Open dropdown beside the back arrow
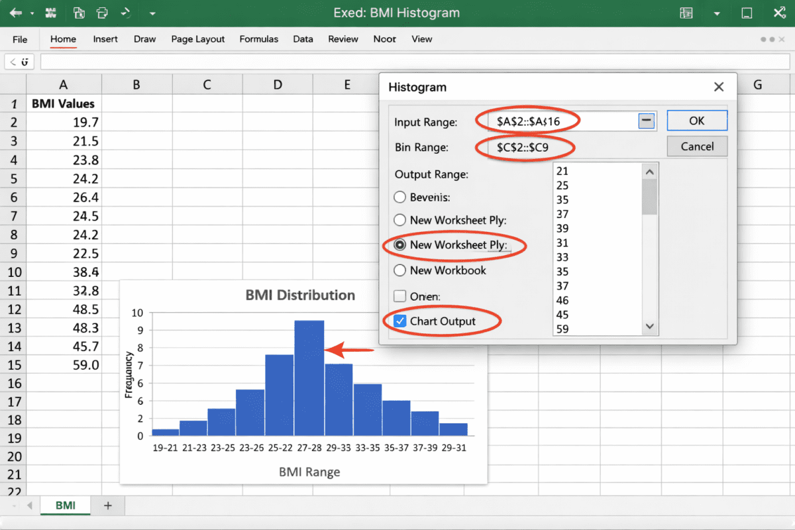The height and width of the screenshot is (530, 795). click(x=31, y=13)
